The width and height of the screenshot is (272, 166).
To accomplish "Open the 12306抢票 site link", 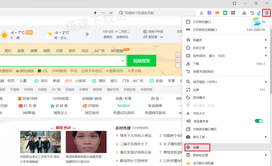I will coord(60,99).
